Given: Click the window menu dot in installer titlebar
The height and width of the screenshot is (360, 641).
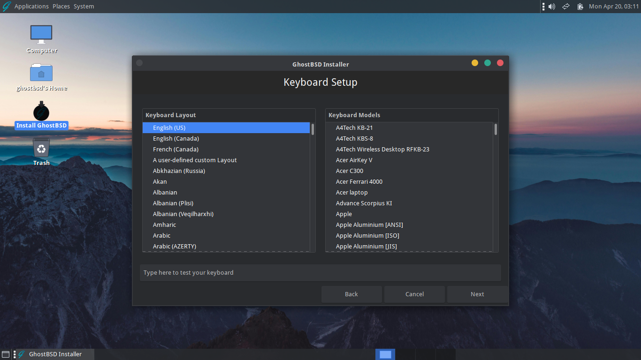Looking at the screenshot, I should point(139,63).
